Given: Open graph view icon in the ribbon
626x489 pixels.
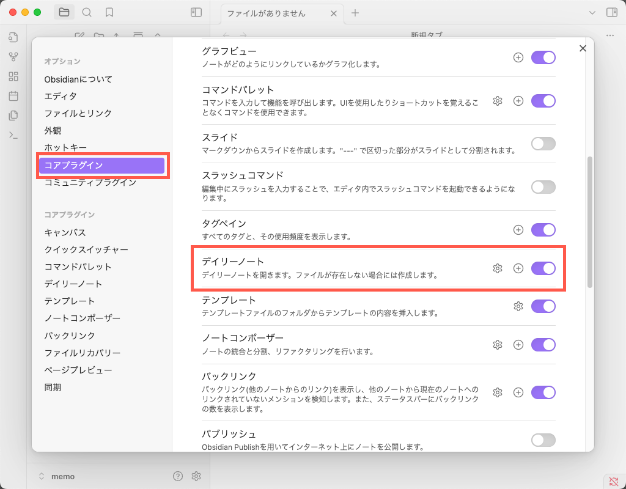Looking at the screenshot, I should (x=13, y=57).
